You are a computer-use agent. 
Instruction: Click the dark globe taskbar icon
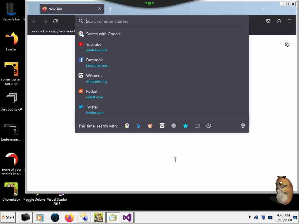click(55, 218)
